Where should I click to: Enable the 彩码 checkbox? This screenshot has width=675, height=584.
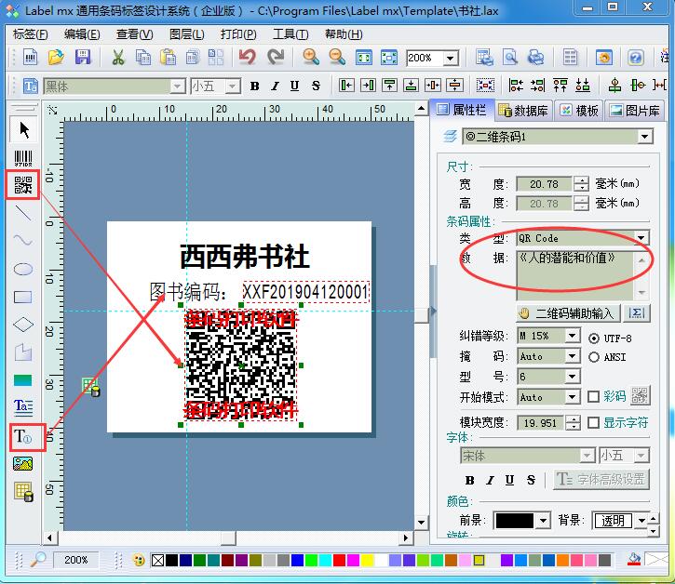594,396
